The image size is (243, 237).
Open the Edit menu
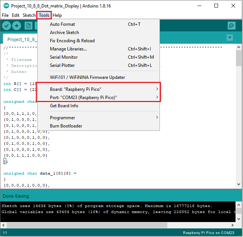pyautogui.click(x=16, y=15)
